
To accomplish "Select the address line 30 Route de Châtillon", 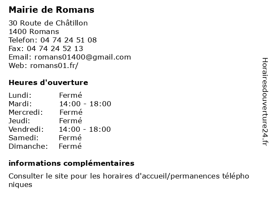I will click(x=48, y=23).
